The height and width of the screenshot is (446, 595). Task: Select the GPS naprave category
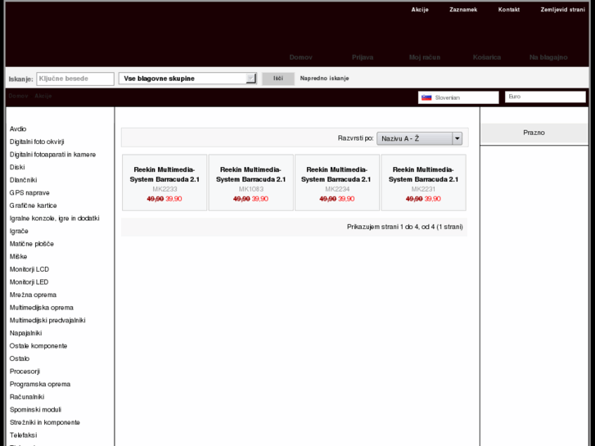(x=29, y=193)
